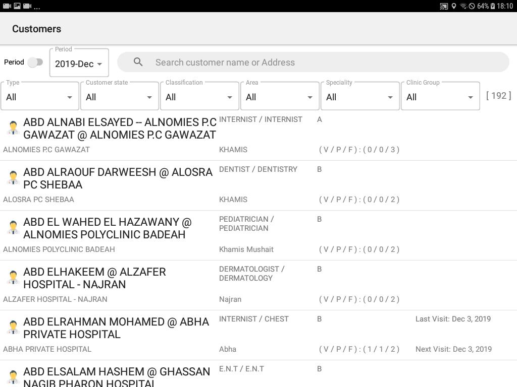Tap the doctor avatar for ABD ALRAOUF DARWEESH
The height and width of the screenshot is (387, 517).
coord(13,178)
